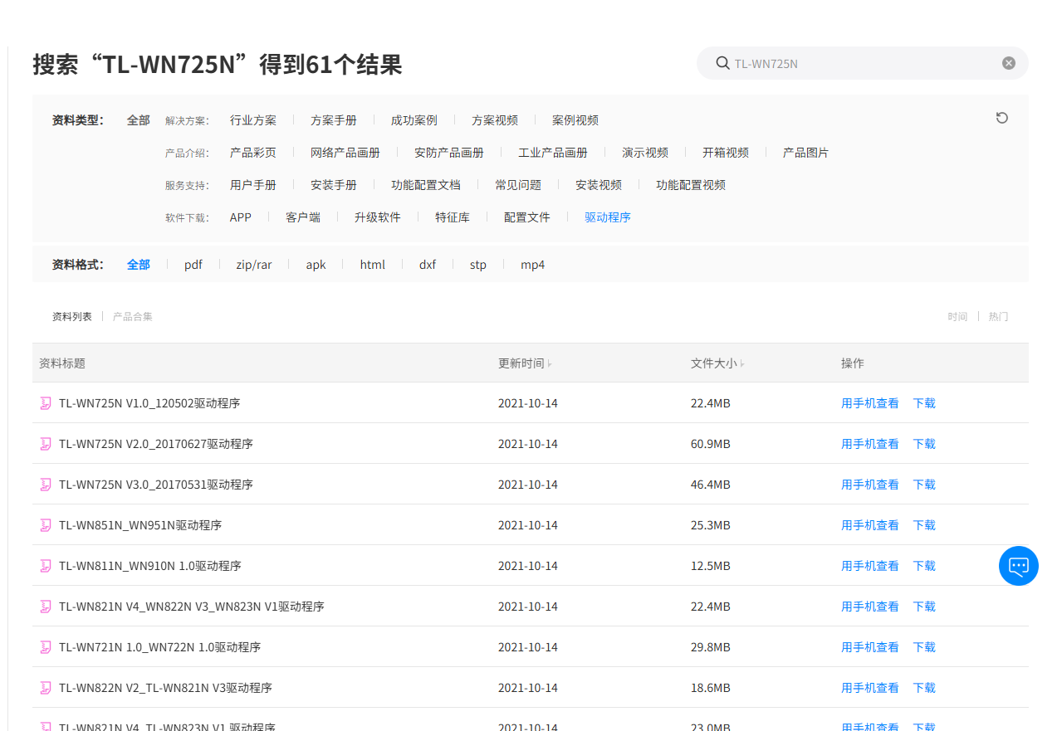Filter by 成功案例
This screenshot has width=1062, height=731.
click(414, 120)
